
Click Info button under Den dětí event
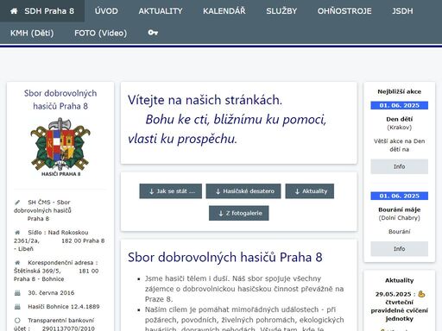(400, 166)
